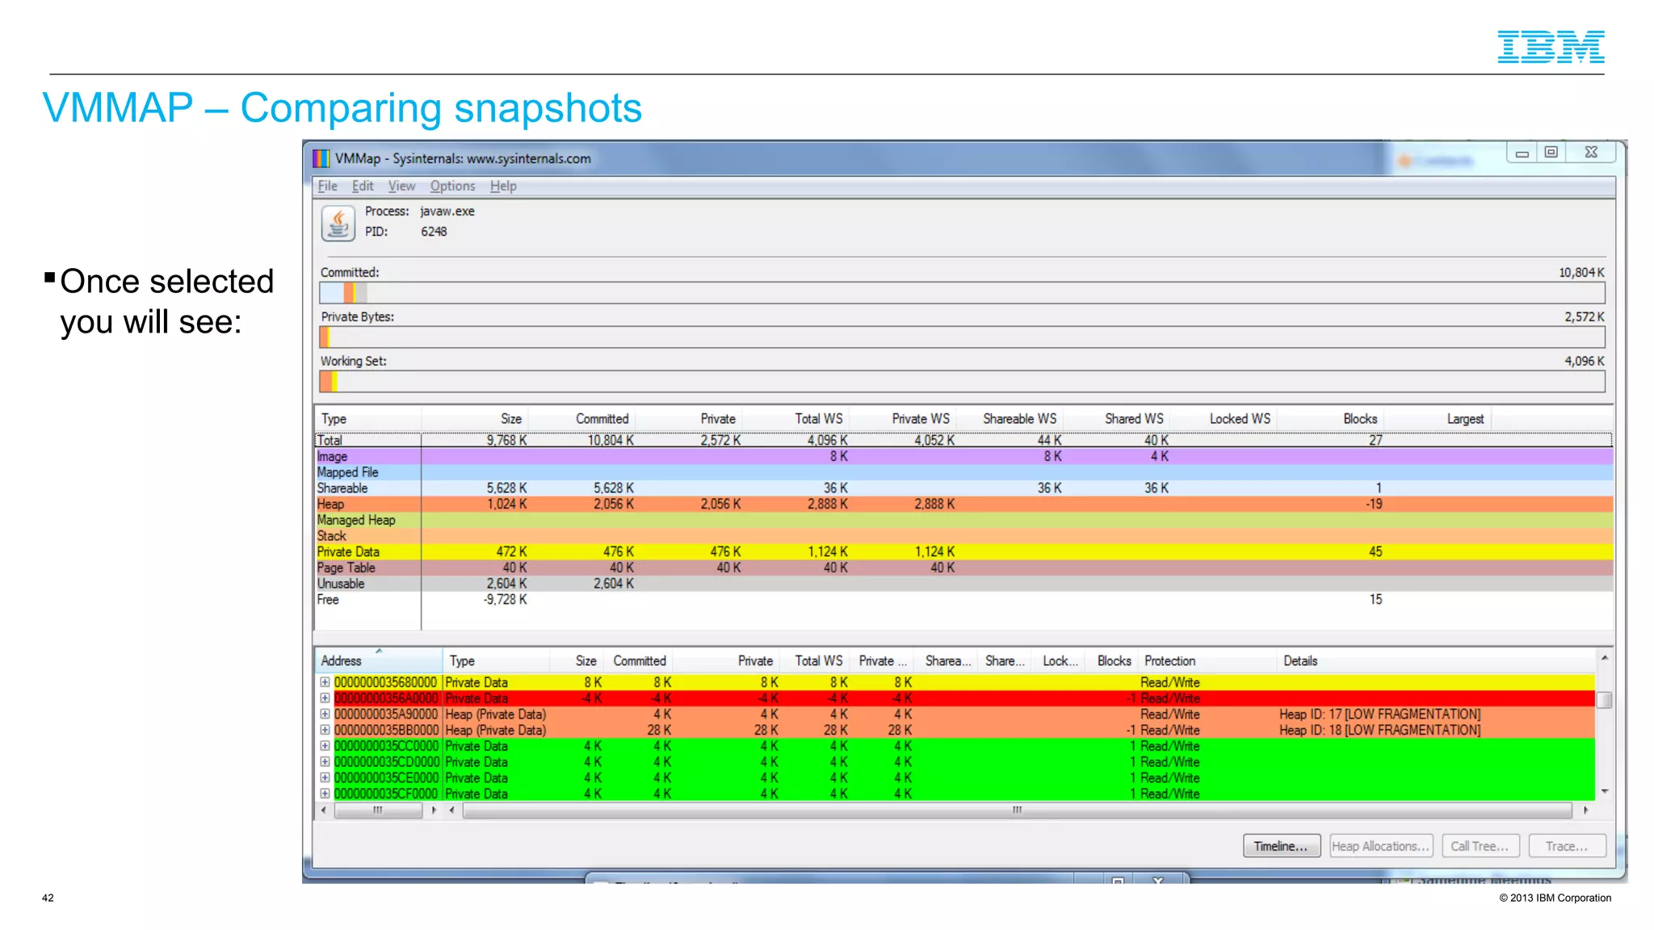Viewport: 1654px width, 930px height.
Task: Maximize the VMMap window
Action: [1551, 153]
